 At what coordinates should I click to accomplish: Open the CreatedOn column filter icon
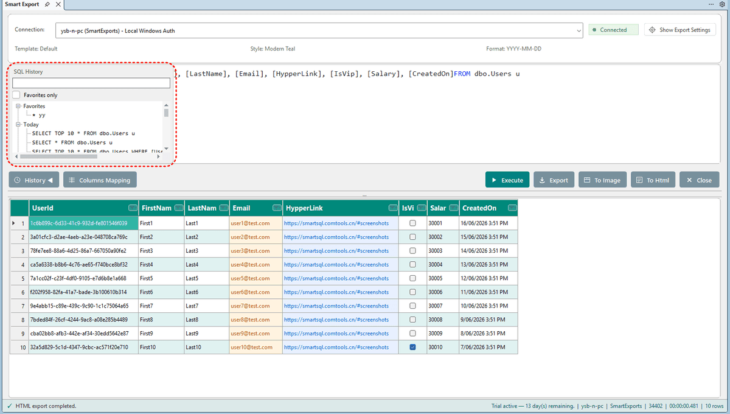[512, 208]
